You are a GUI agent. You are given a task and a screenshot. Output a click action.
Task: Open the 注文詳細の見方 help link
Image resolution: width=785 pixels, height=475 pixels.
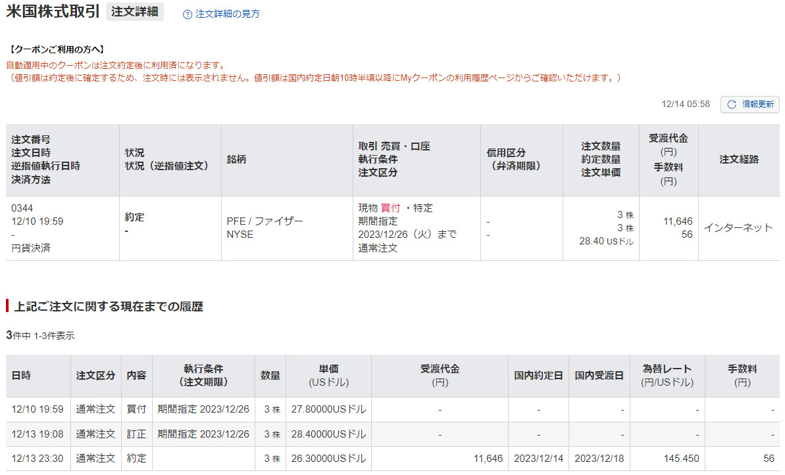pos(227,14)
